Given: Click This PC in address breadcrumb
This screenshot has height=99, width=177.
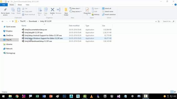Looking at the screenshot, I should tap(23, 21).
